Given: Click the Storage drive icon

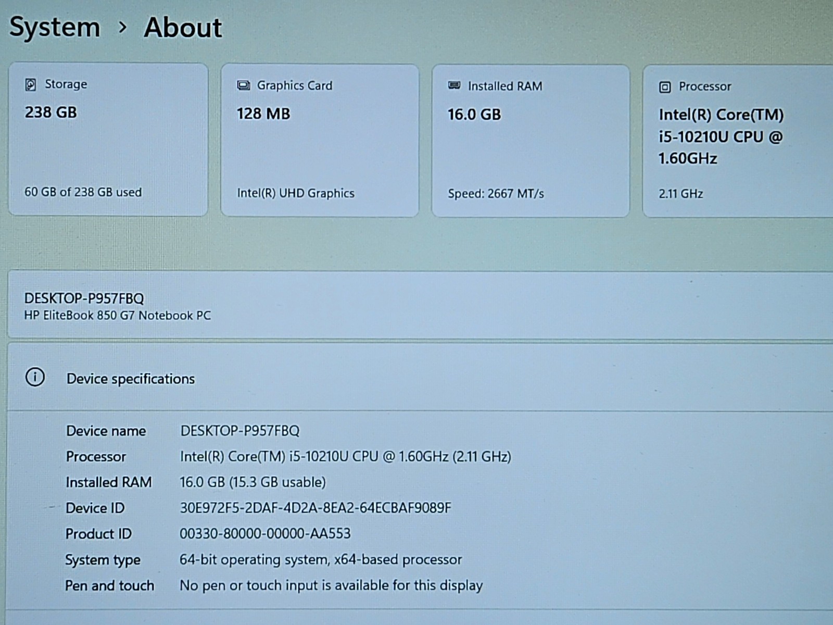Looking at the screenshot, I should 31,84.
